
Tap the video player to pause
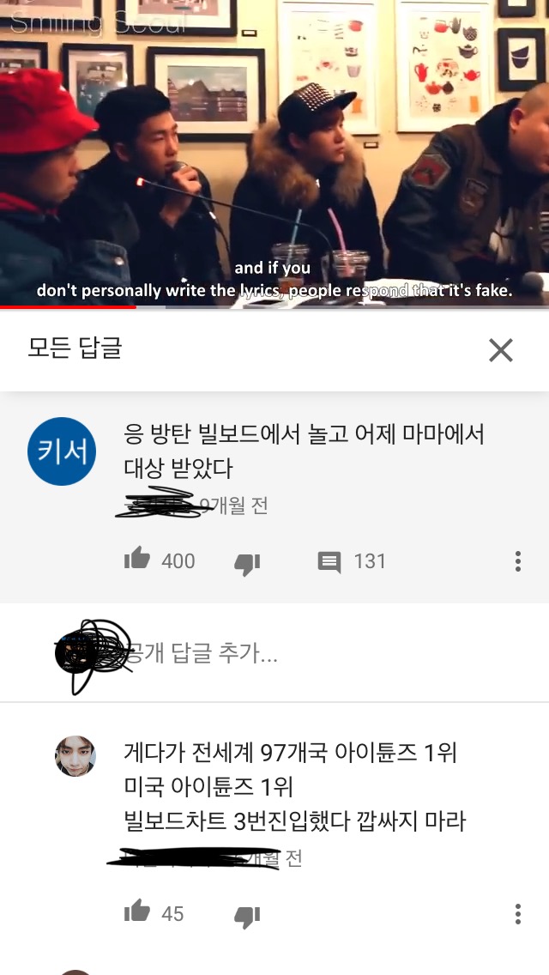pos(274,153)
